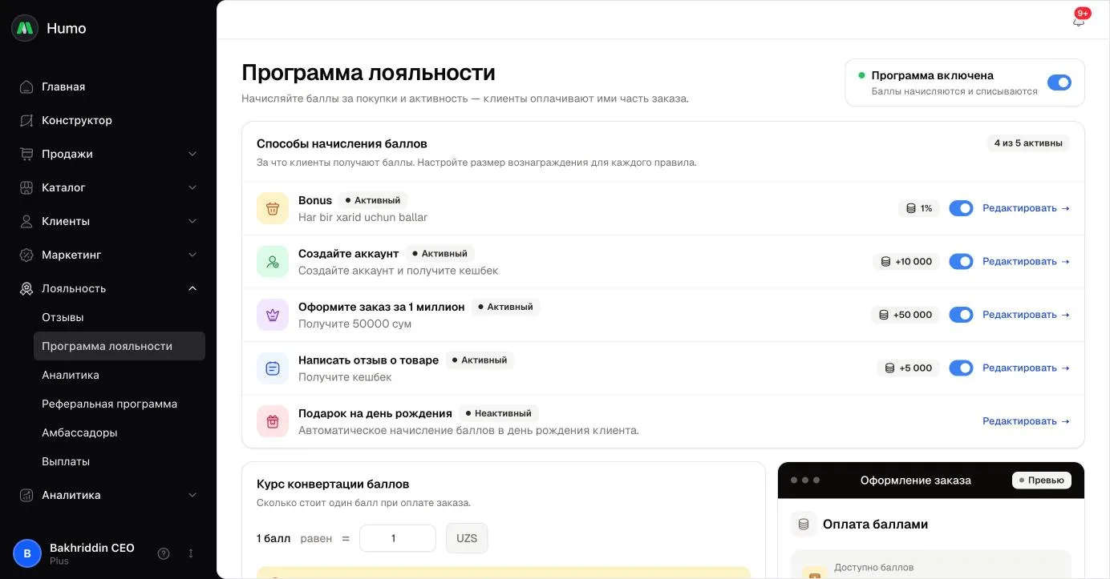
Task: Click the point conversion rate input field
Action: (x=398, y=538)
